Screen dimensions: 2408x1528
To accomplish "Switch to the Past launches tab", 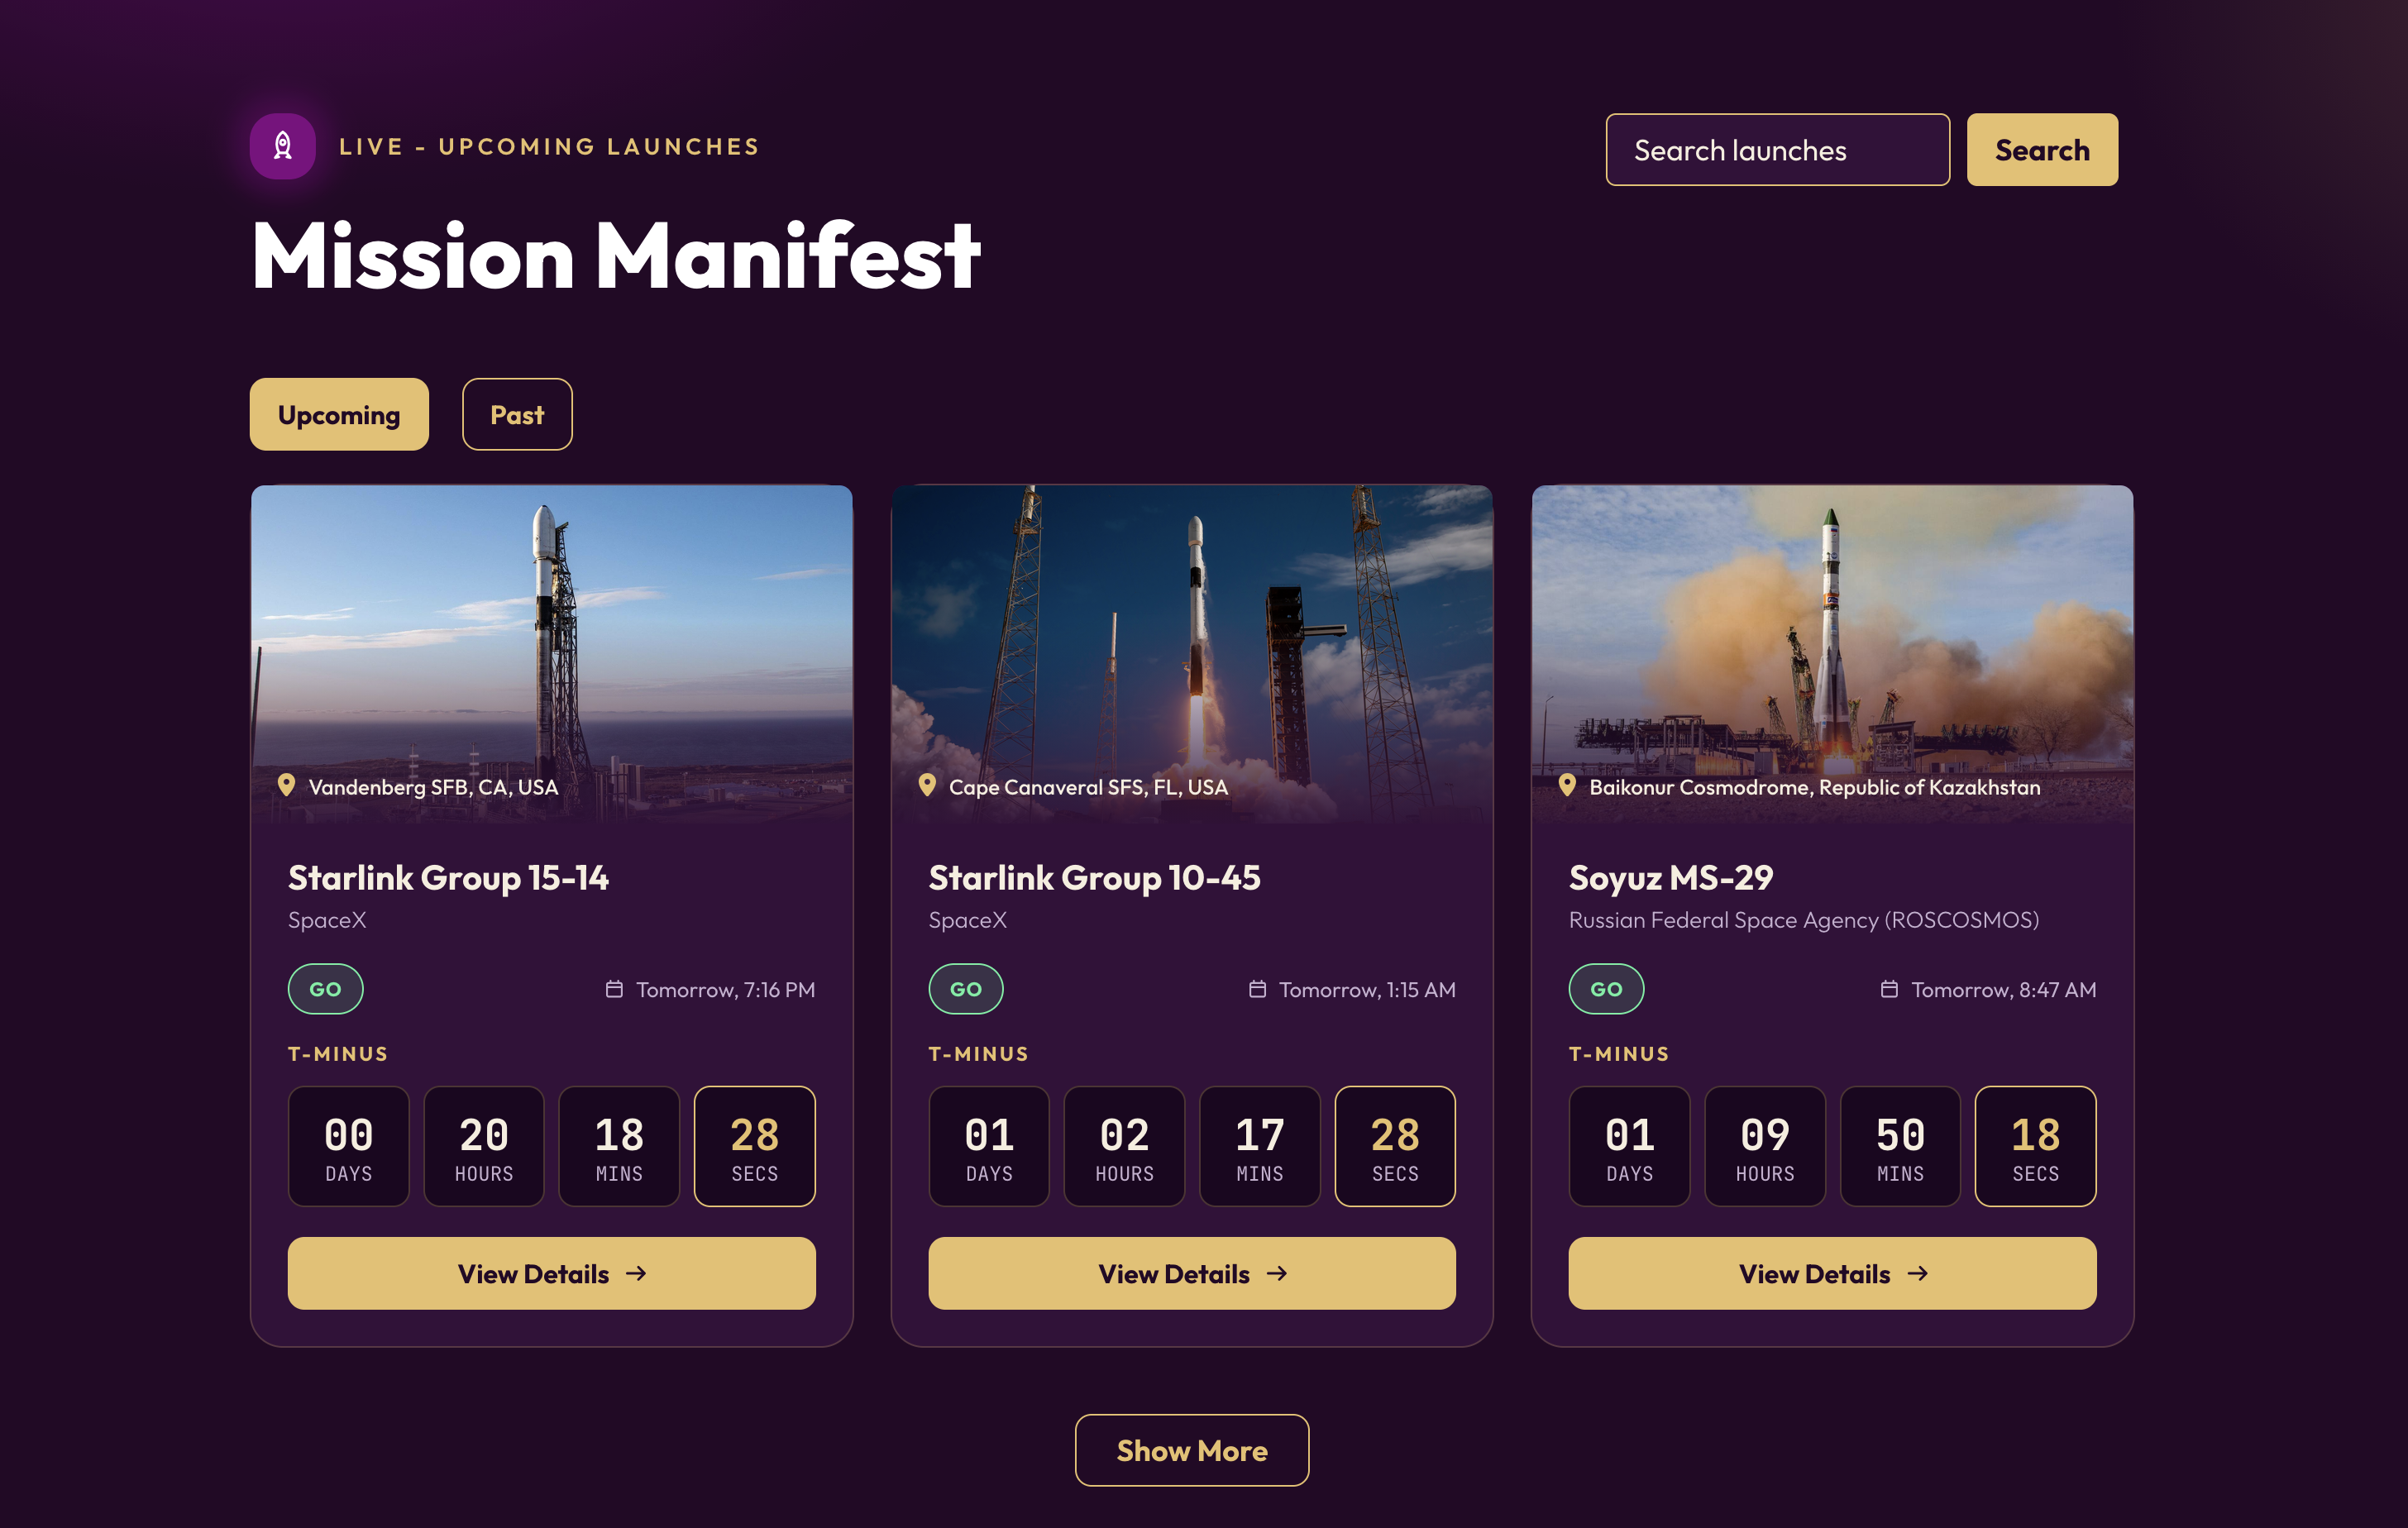I will 517,414.
